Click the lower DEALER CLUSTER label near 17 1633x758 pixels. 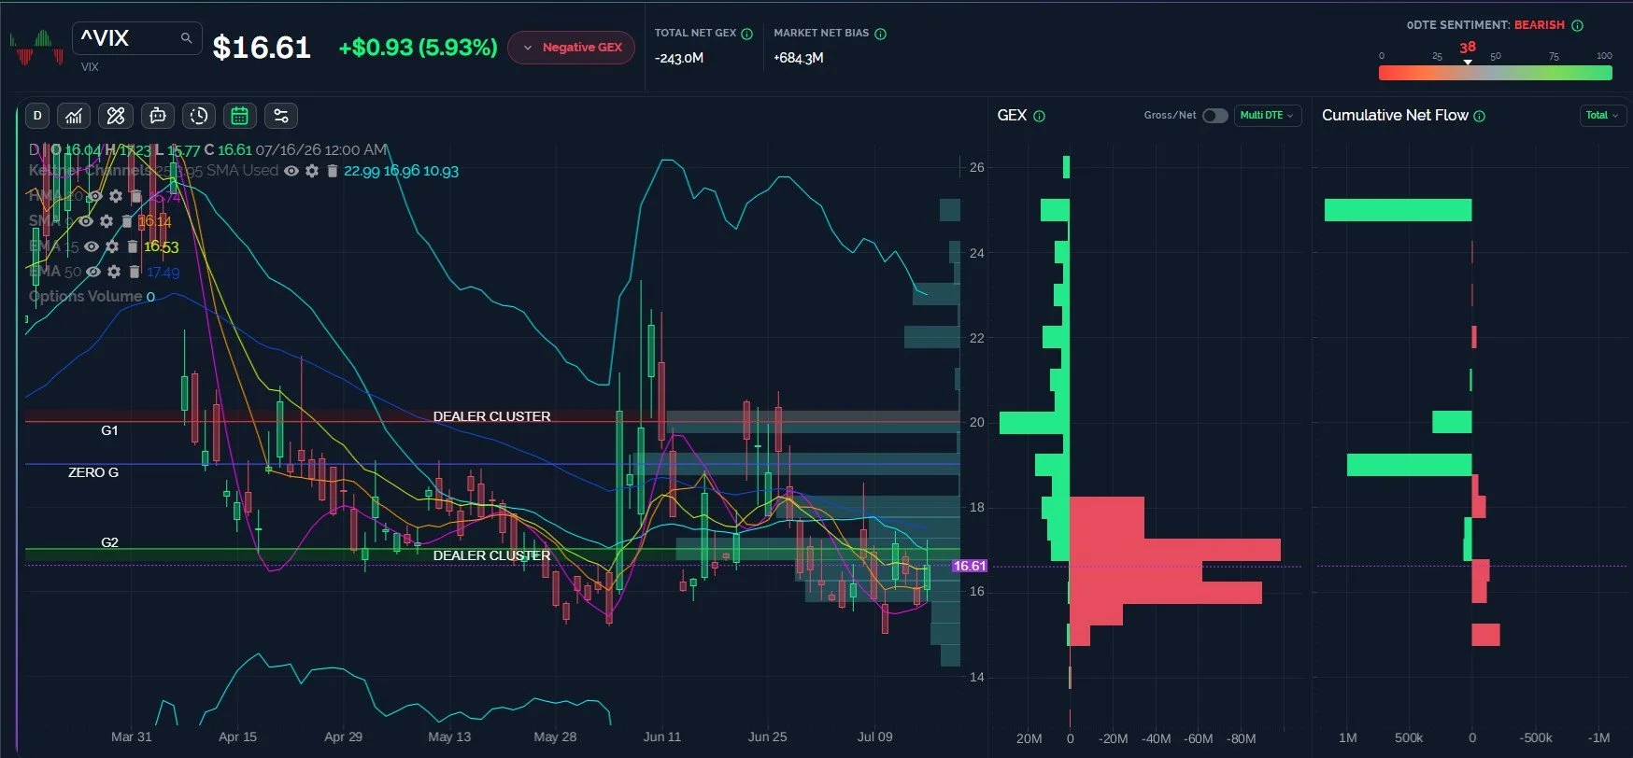[491, 555]
